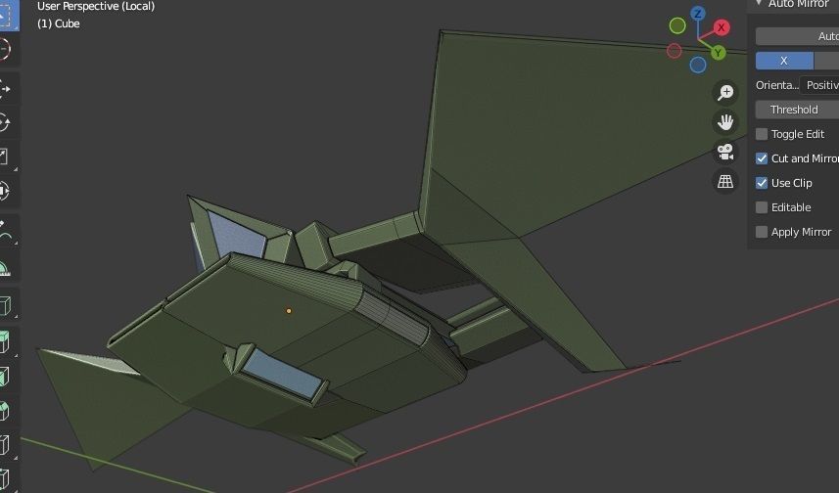Switch perspective/orthographic with grid icon

tap(725, 181)
